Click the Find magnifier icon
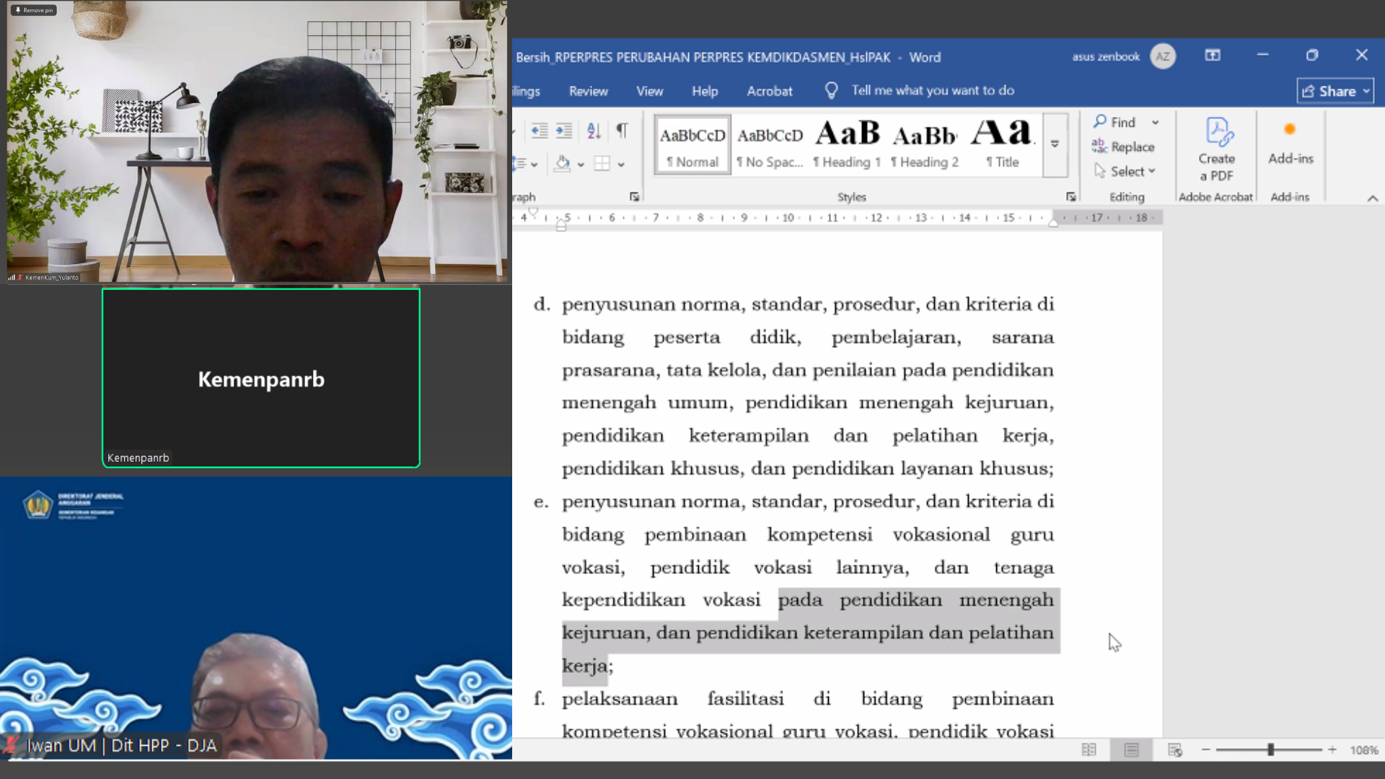The width and height of the screenshot is (1385, 779). (1099, 121)
